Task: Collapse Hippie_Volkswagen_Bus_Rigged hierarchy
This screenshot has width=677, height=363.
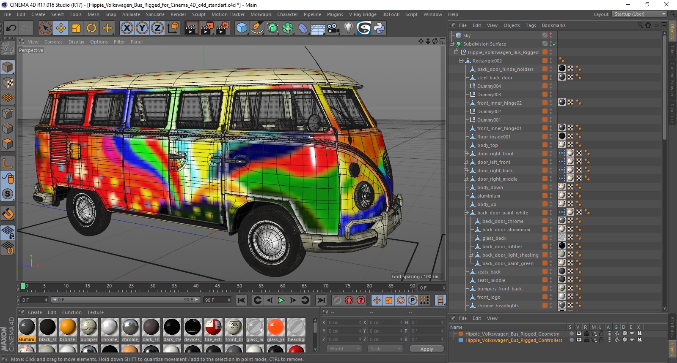Action: click(457, 52)
